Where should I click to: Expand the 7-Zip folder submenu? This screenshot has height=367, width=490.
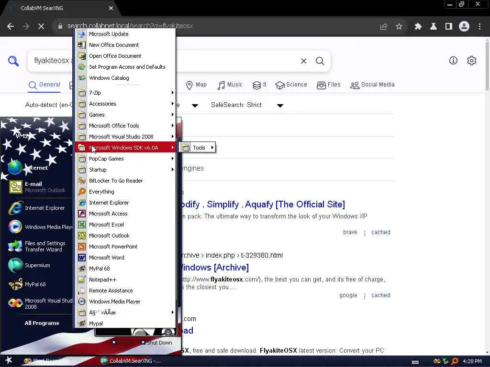[125, 93]
